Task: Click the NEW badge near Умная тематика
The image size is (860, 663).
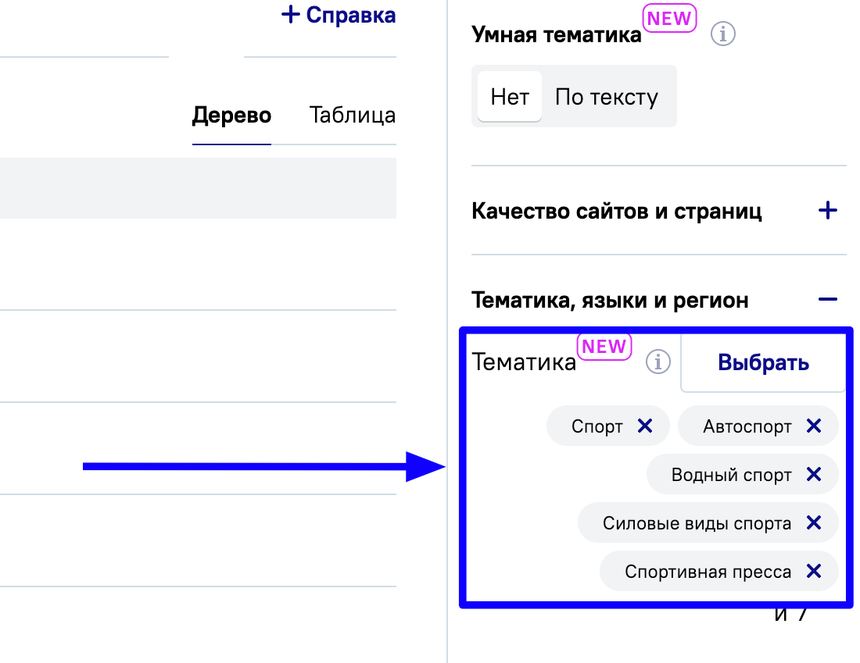Action: pos(670,19)
